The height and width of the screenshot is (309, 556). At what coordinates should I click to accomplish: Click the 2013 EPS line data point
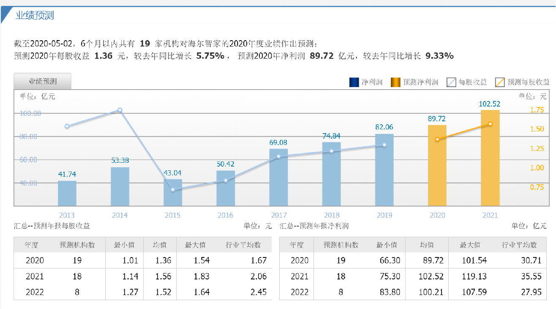[x=67, y=126]
